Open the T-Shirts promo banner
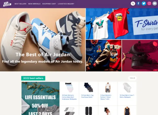This screenshot has height=115, width=158. pyautogui.click(x=122, y=24)
